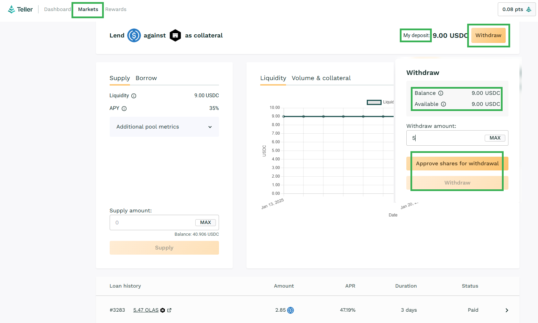This screenshot has height=323, width=538.
Task: Switch to the Borrow tab
Action: pos(146,78)
